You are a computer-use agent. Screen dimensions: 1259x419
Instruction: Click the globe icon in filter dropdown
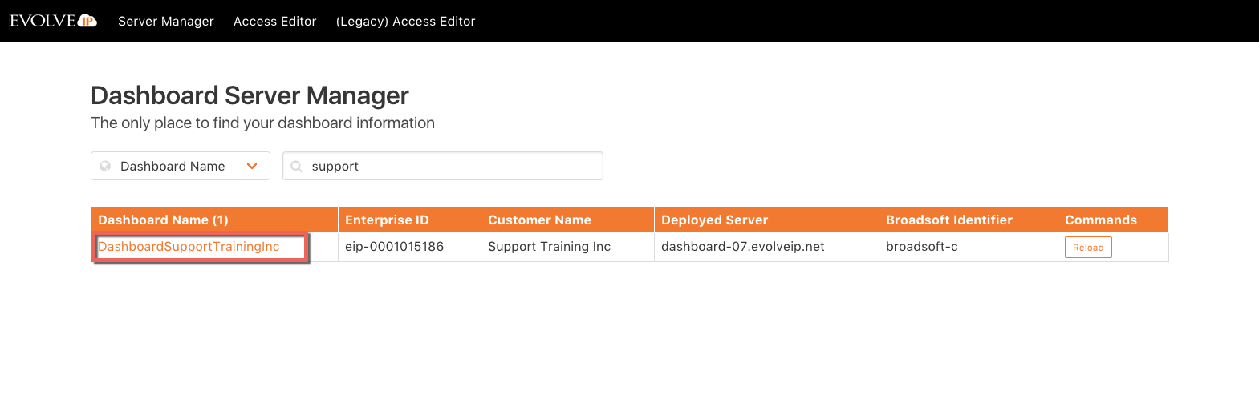pos(105,167)
